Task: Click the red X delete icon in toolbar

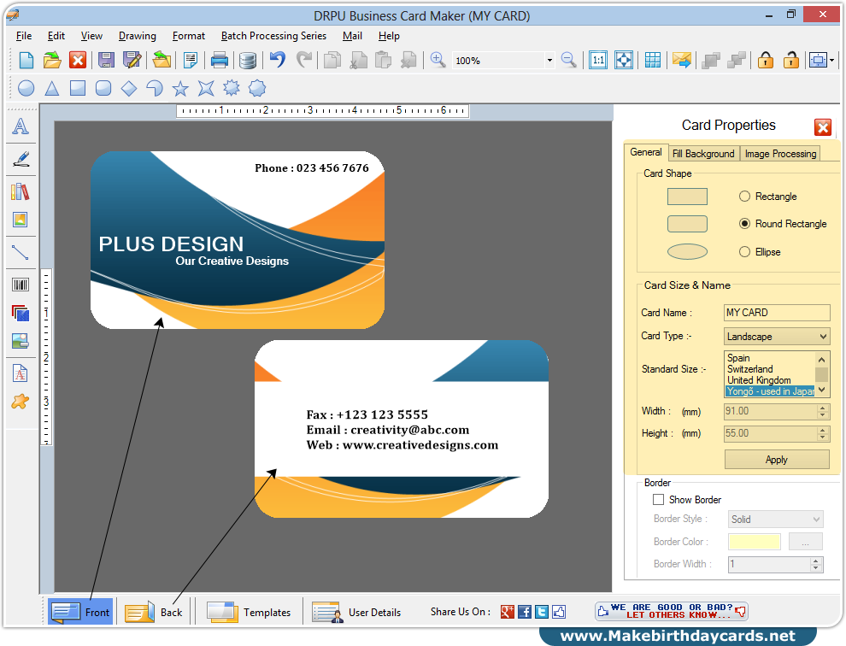Action: 78,60
